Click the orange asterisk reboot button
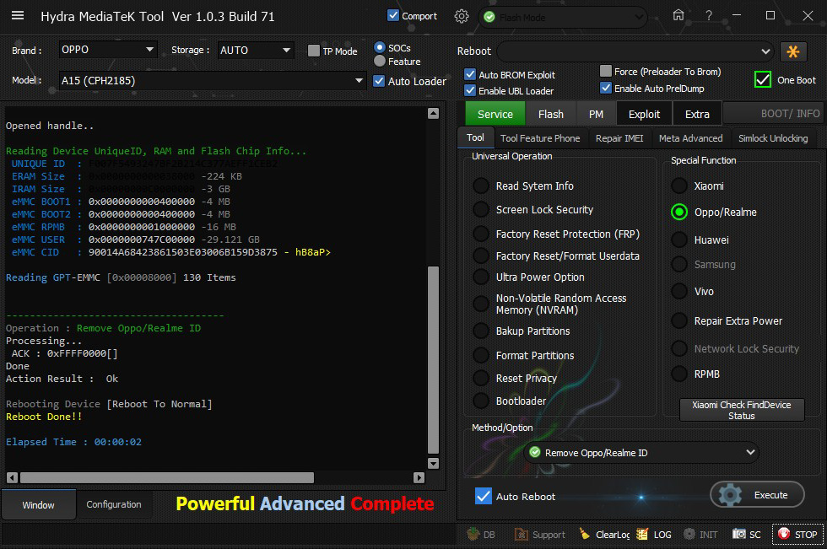The image size is (827, 549). tap(793, 51)
